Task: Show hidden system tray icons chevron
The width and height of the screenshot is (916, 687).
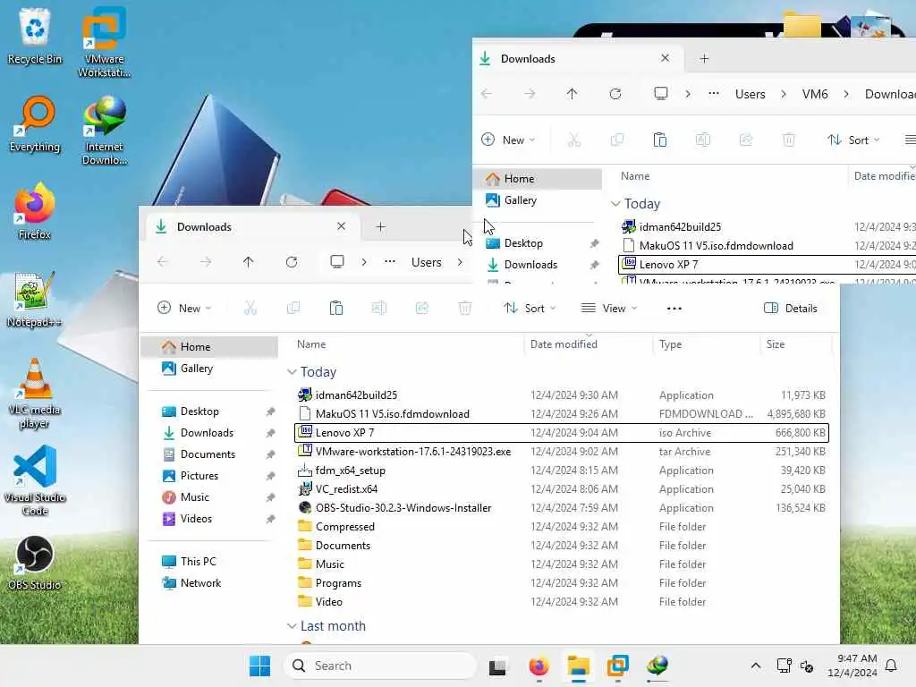Action: click(x=755, y=666)
